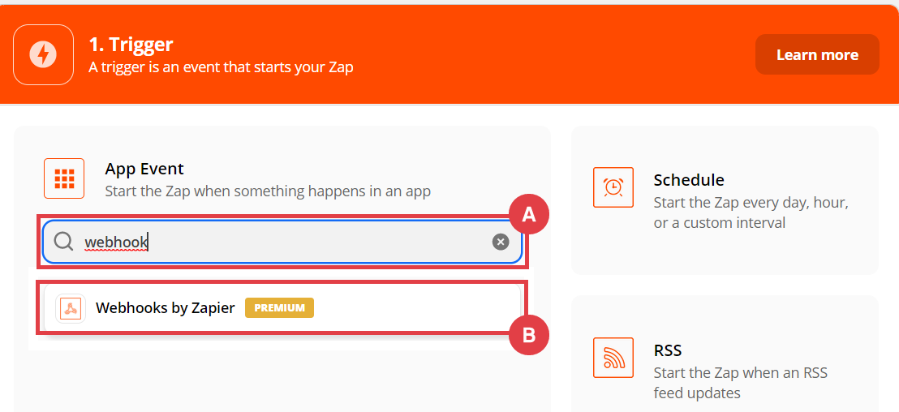Click the 1. Trigger header title

coord(131,45)
